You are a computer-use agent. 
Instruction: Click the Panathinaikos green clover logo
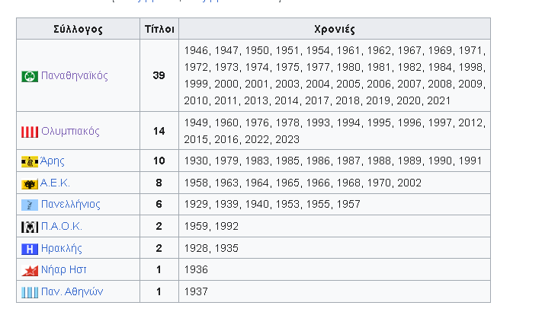pyautogui.click(x=30, y=76)
